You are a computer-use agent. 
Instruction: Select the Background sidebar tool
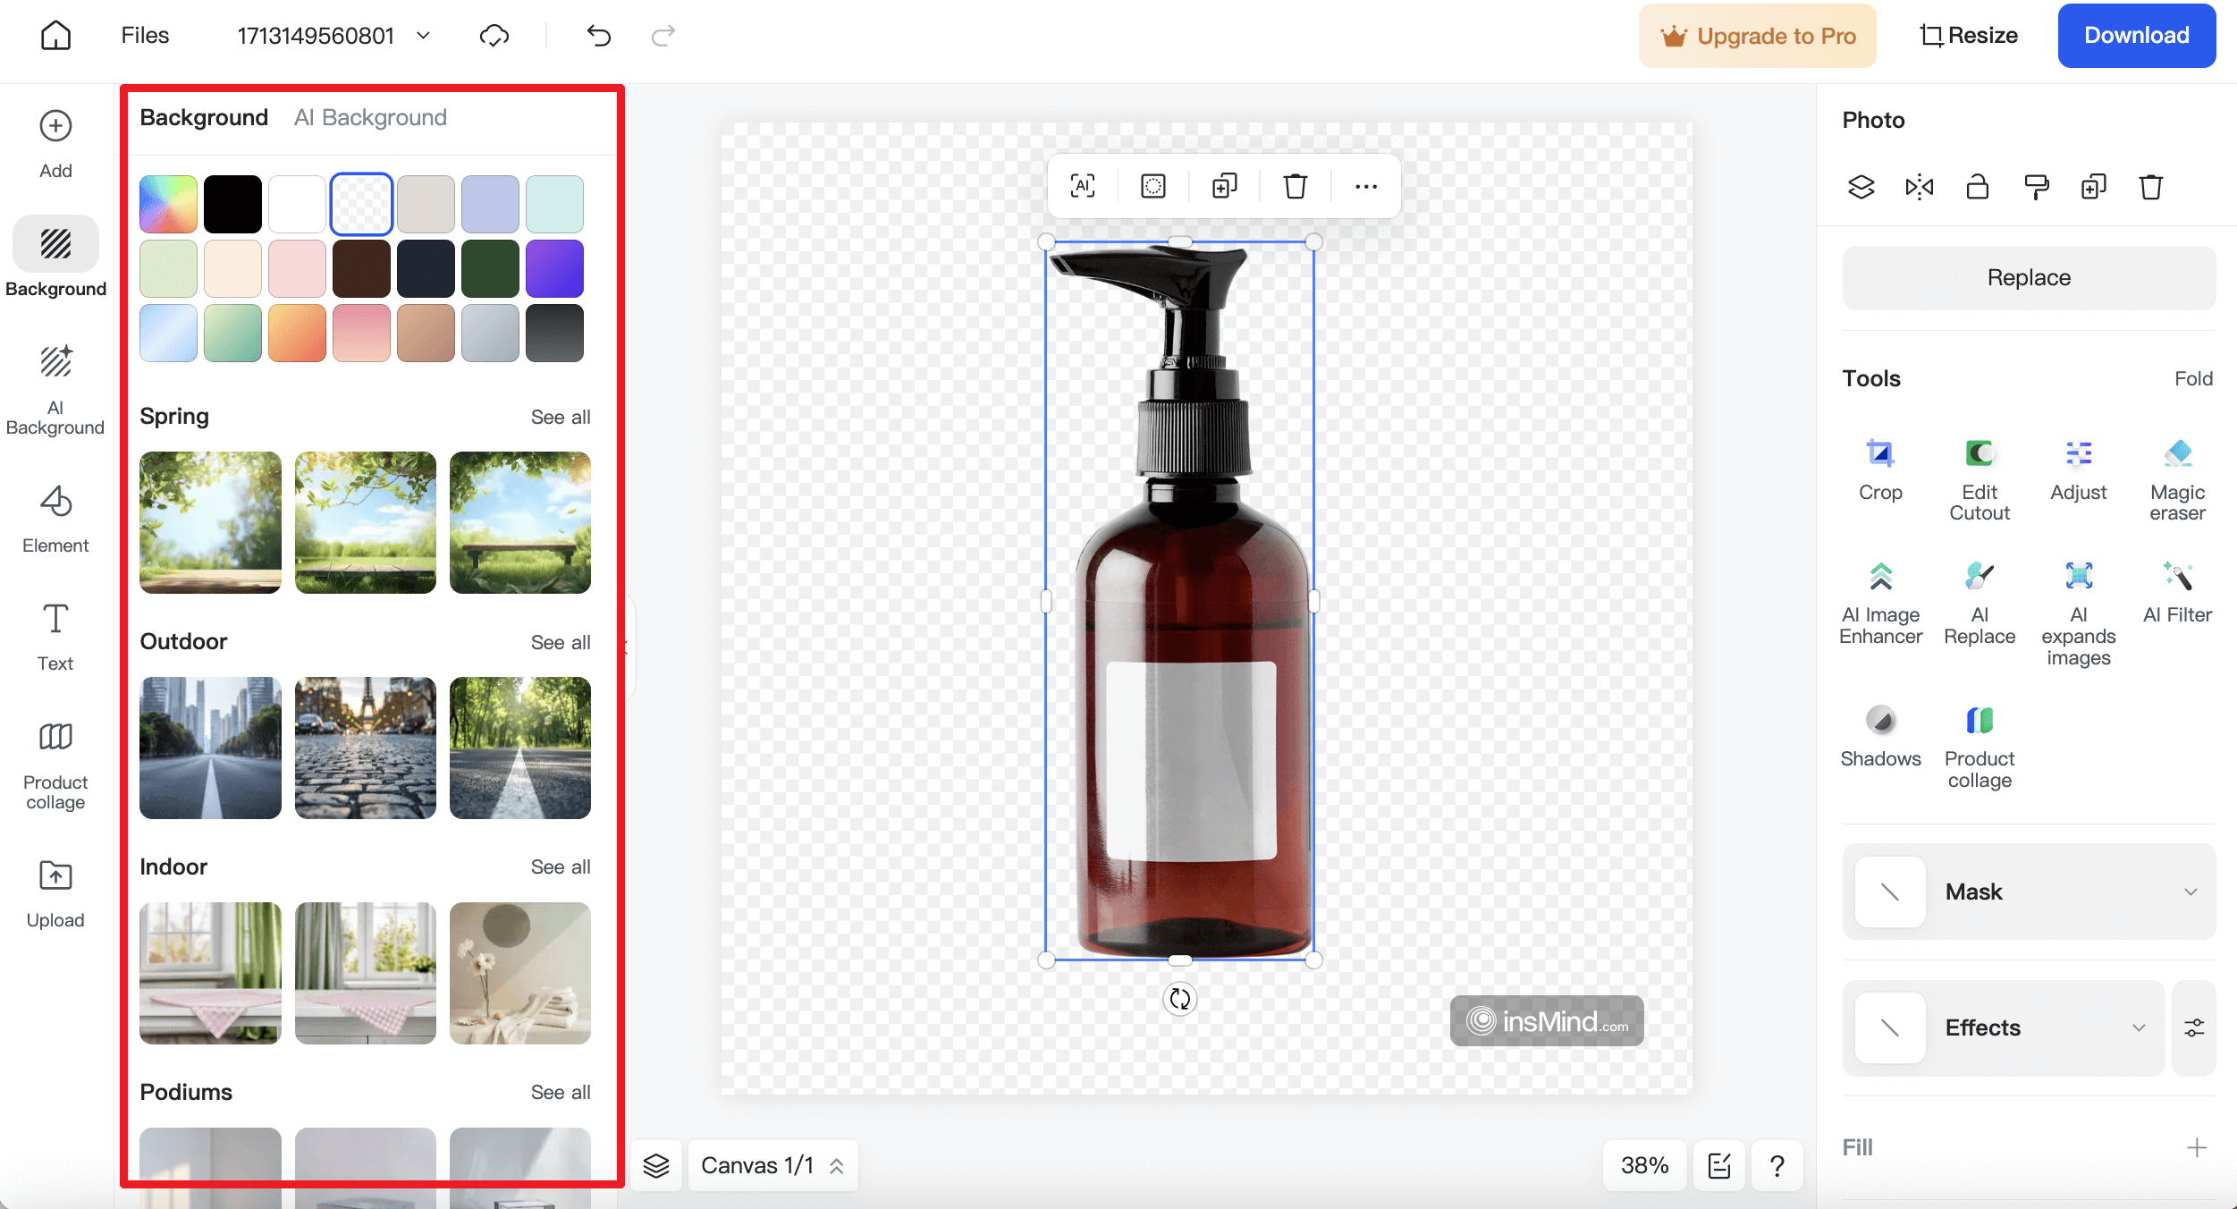[x=55, y=258]
